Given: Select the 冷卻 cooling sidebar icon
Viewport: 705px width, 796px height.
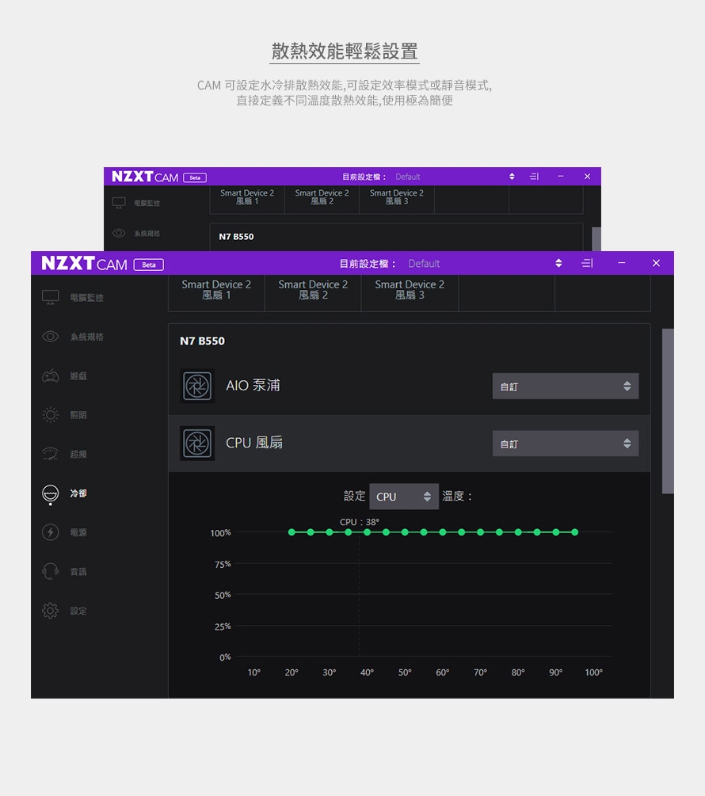Looking at the screenshot, I should 51,493.
